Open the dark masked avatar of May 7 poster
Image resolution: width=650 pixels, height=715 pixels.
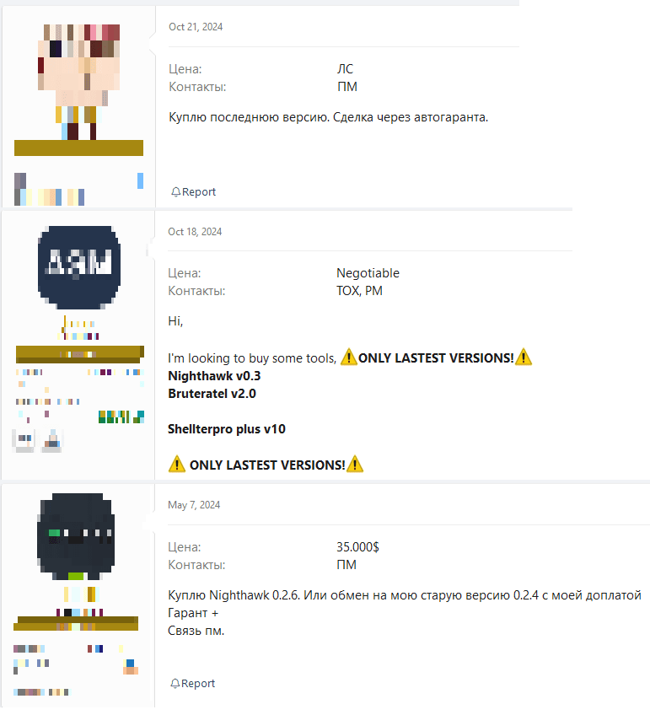point(76,537)
